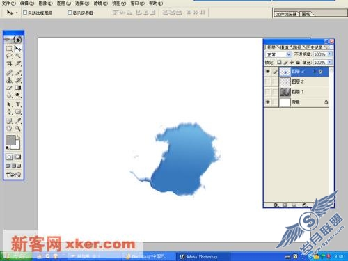Select the Eyedropper tool
348x261 pixels.
pyautogui.click(x=18, y=121)
